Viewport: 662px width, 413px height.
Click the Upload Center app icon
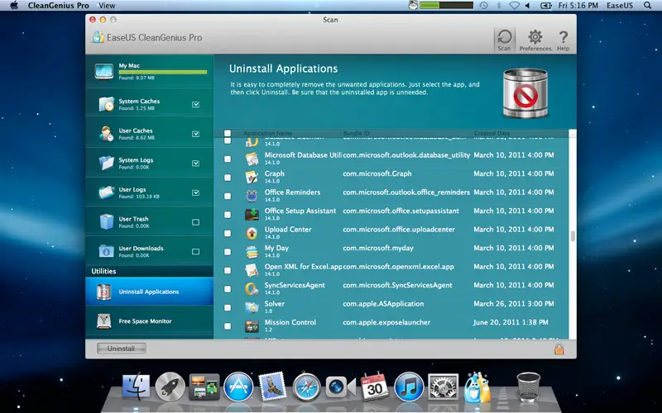click(252, 233)
